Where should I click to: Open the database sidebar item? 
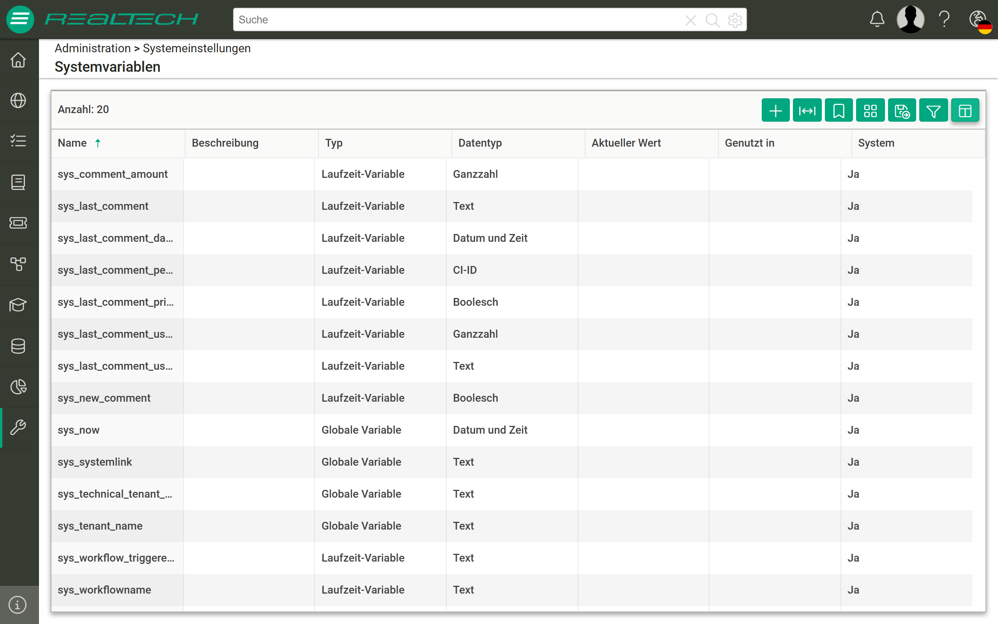[x=18, y=346]
